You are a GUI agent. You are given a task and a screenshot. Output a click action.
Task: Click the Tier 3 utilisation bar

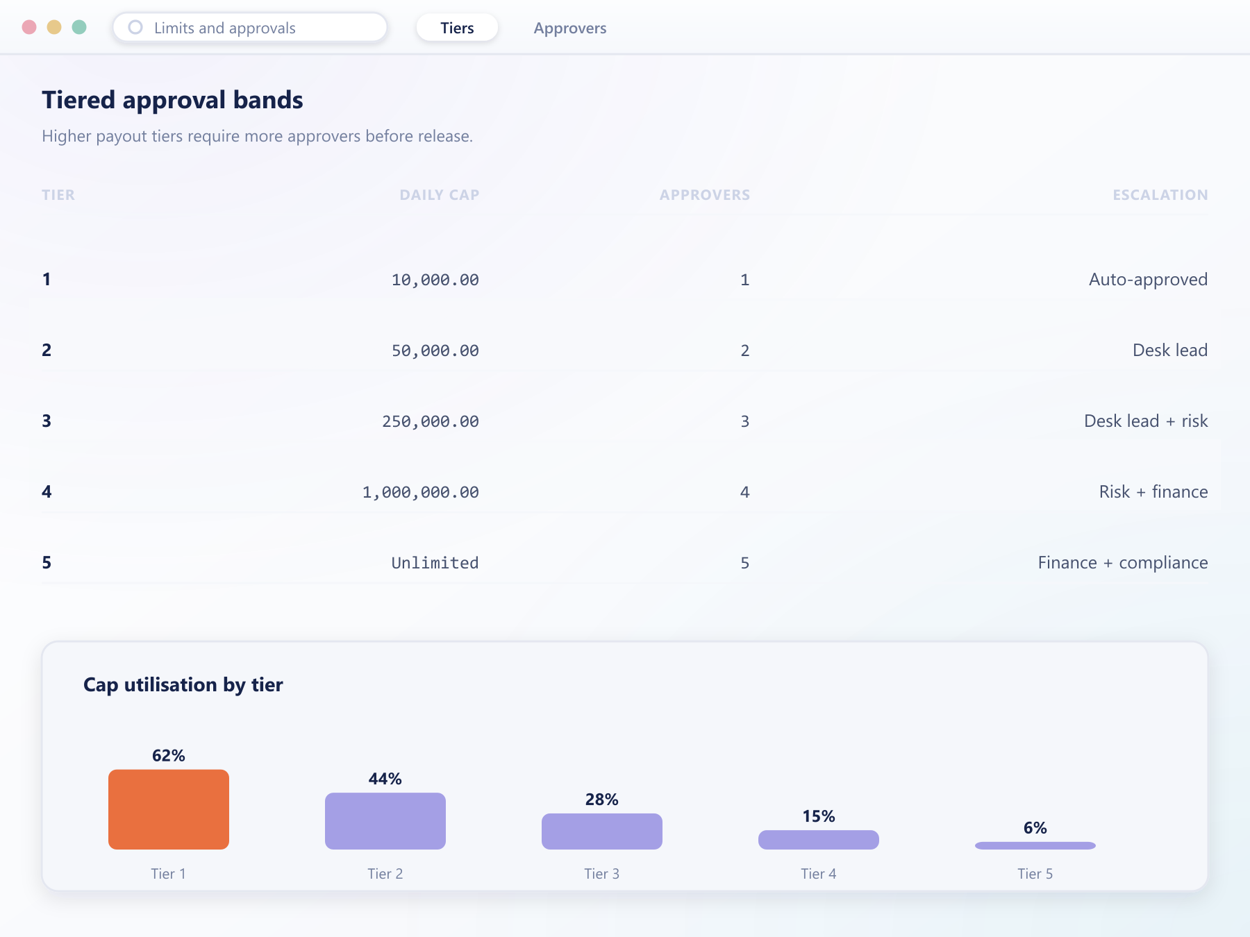tap(602, 832)
